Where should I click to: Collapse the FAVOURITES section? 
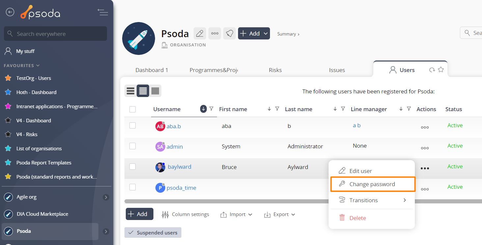[22, 65]
